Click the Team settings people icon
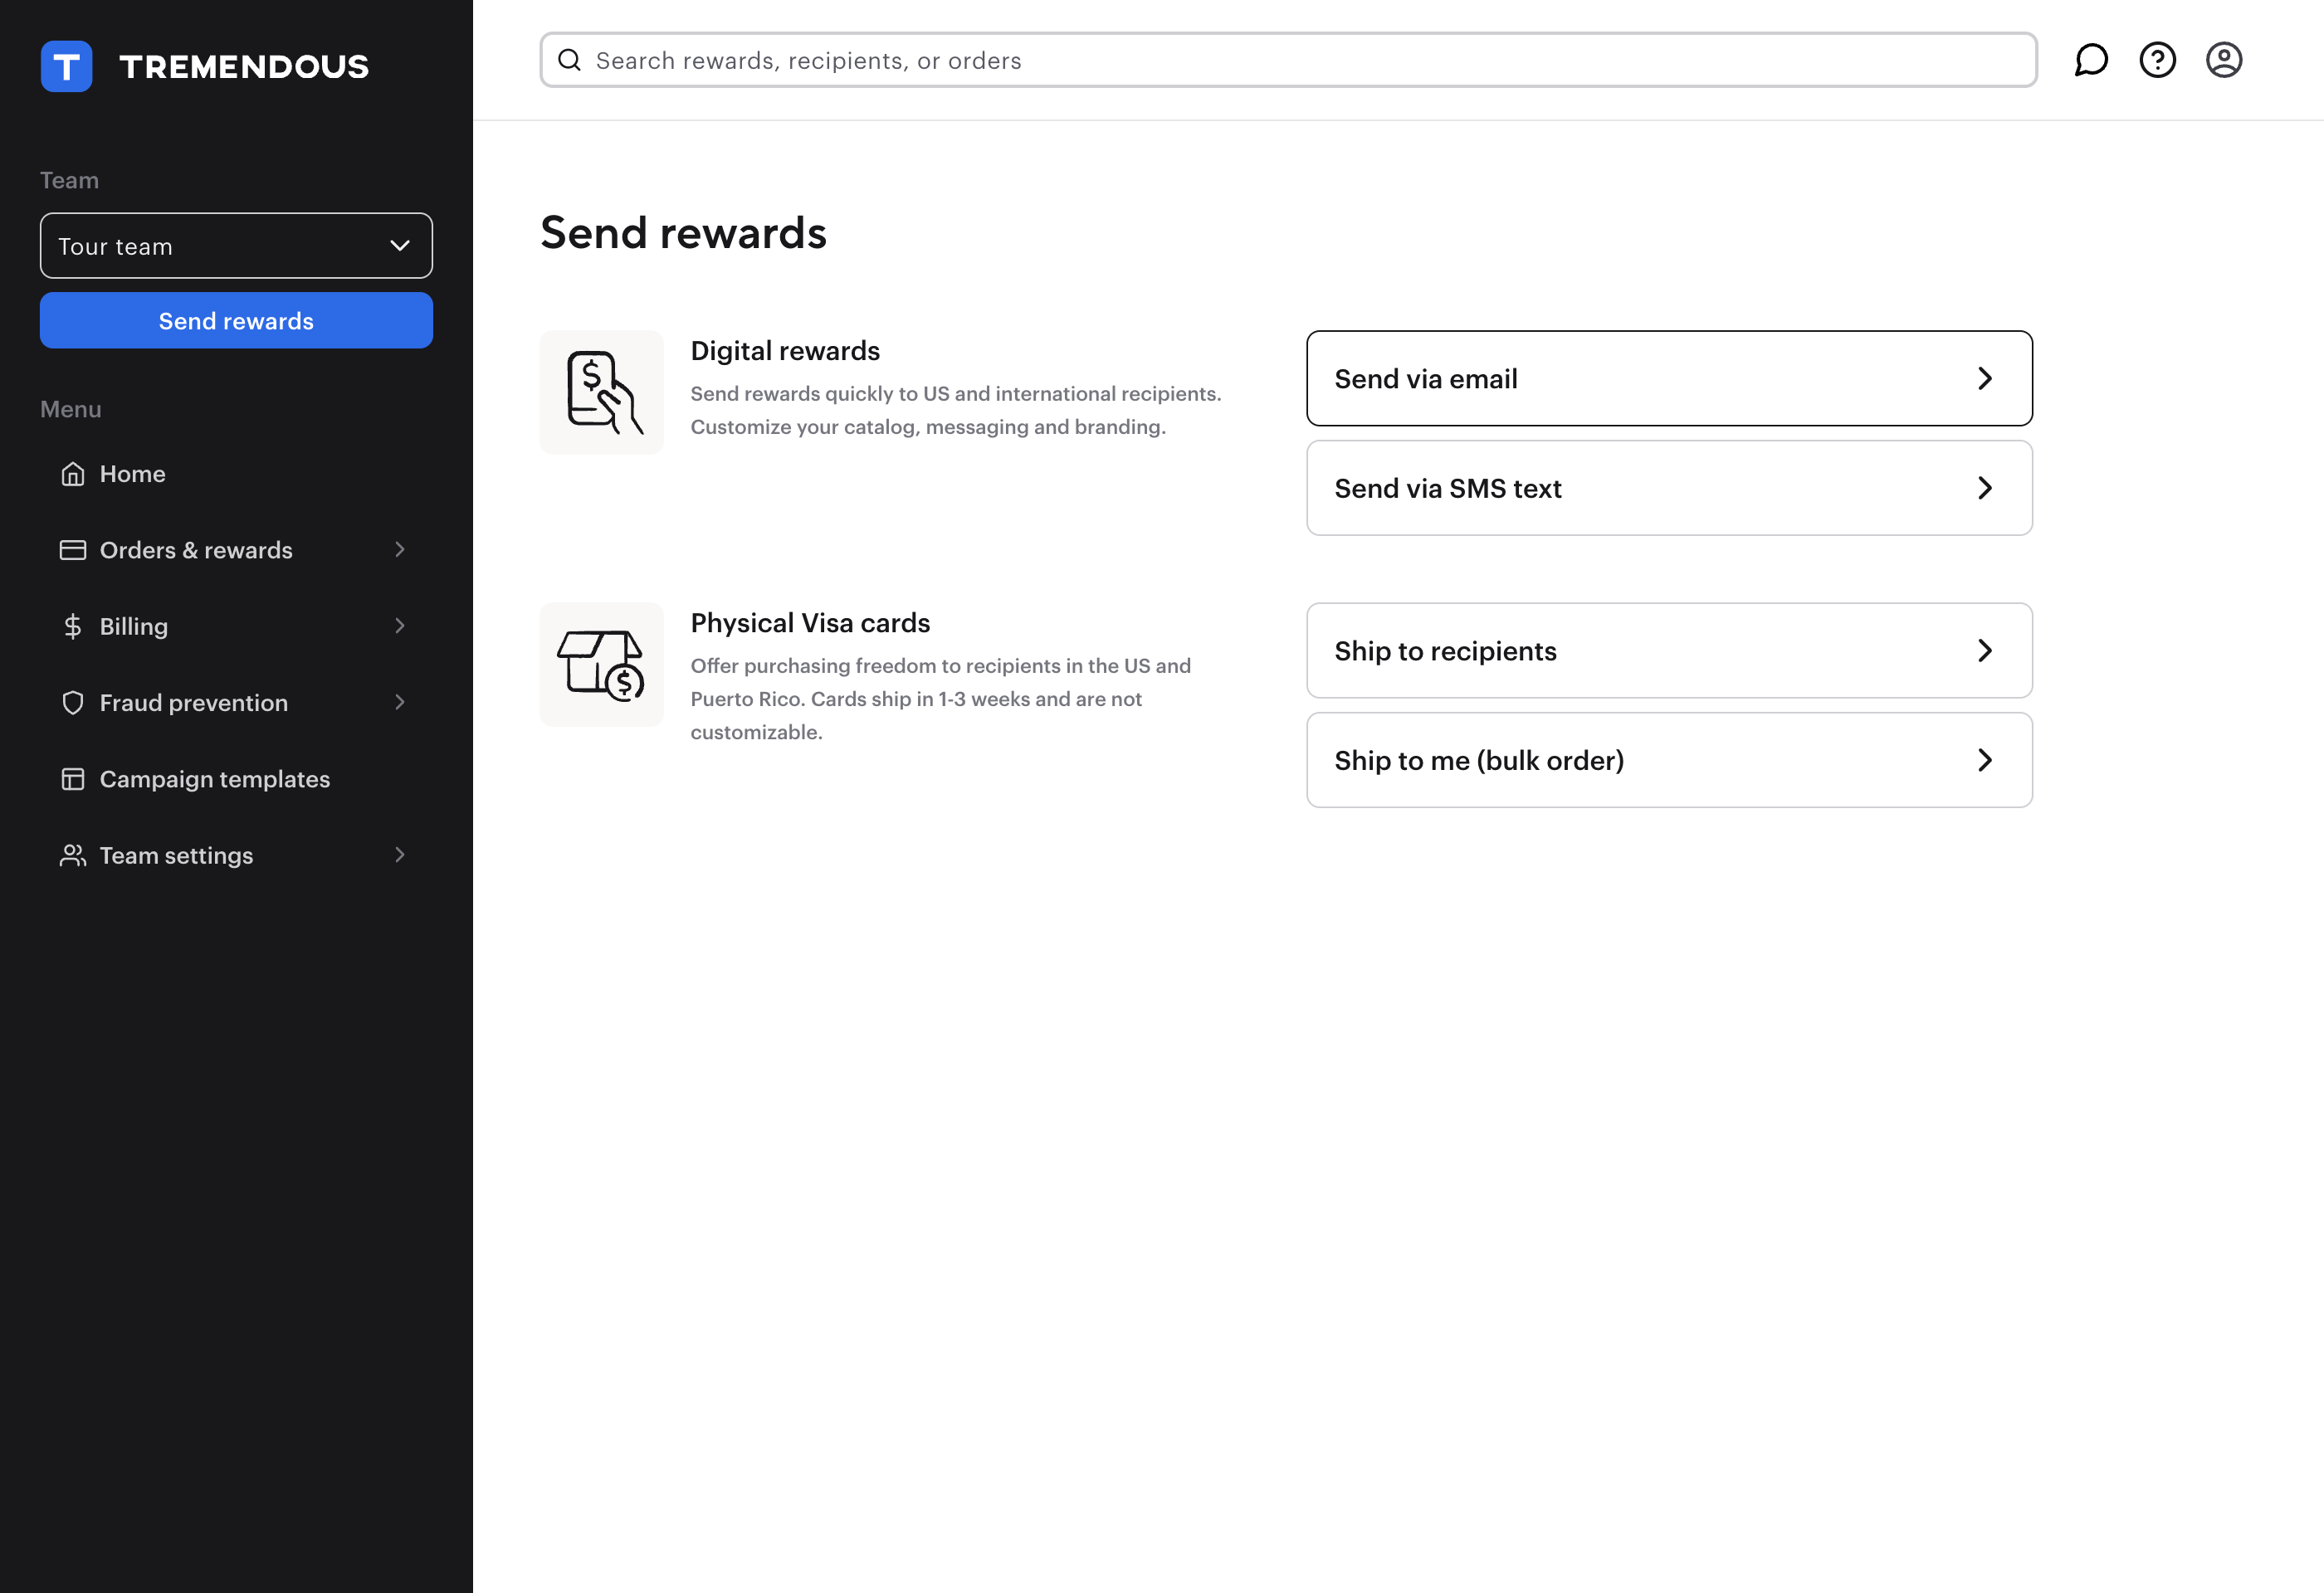2324x1593 pixels. tap(73, 855)
